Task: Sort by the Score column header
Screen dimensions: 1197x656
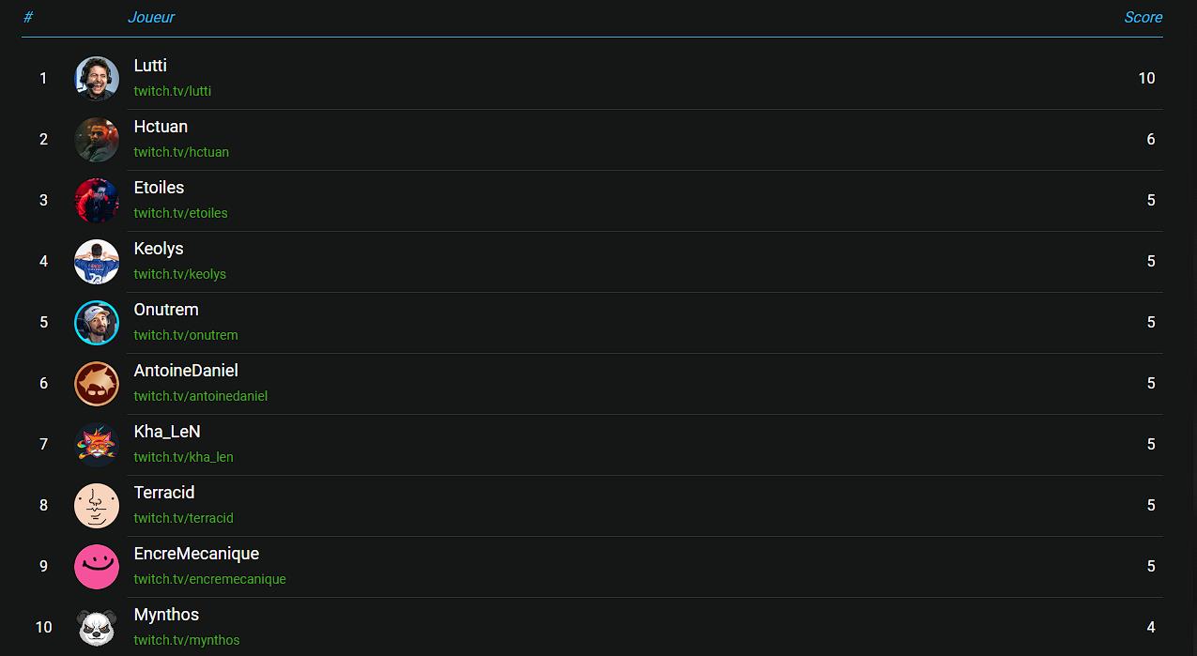Action: pos(1143,17)
